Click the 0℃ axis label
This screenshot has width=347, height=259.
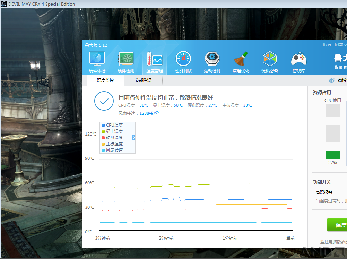pos(88,232)
